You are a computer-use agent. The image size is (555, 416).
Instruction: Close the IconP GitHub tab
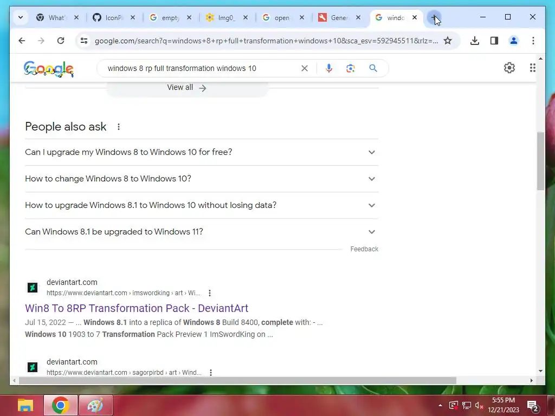tap(133, 17)
